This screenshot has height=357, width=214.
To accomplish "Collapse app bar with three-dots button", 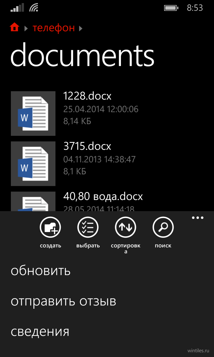I will coord(198,218).
